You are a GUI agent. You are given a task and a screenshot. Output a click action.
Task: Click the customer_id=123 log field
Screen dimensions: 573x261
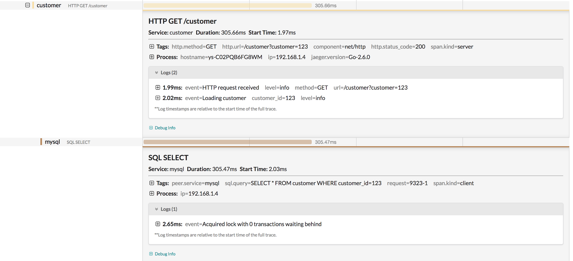click(x=273, y=98)
